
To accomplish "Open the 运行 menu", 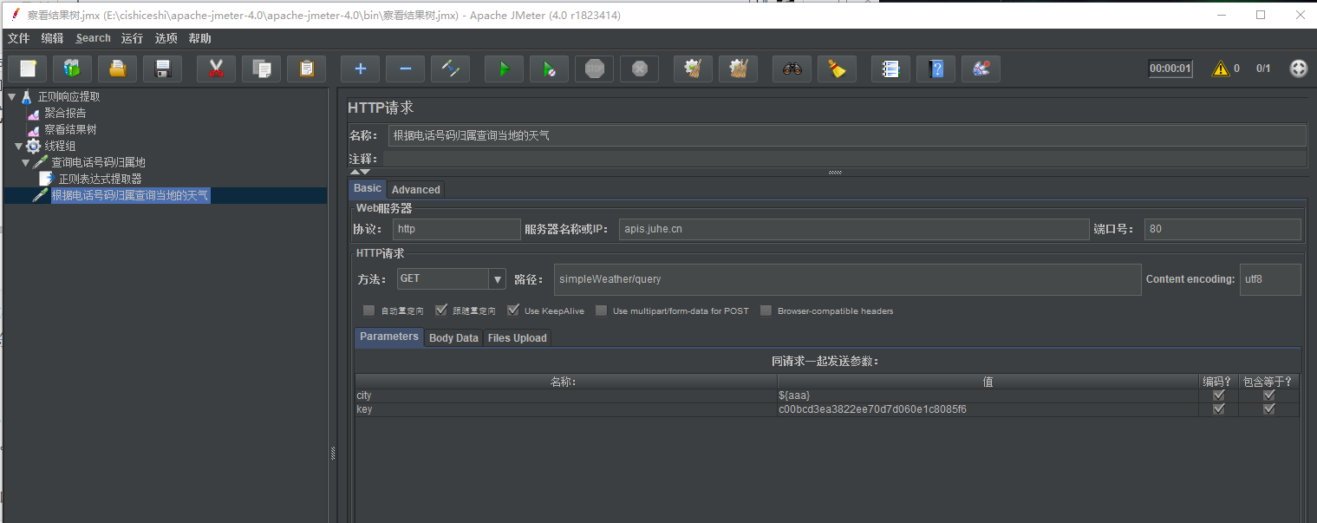I will (x=132, y=38).
